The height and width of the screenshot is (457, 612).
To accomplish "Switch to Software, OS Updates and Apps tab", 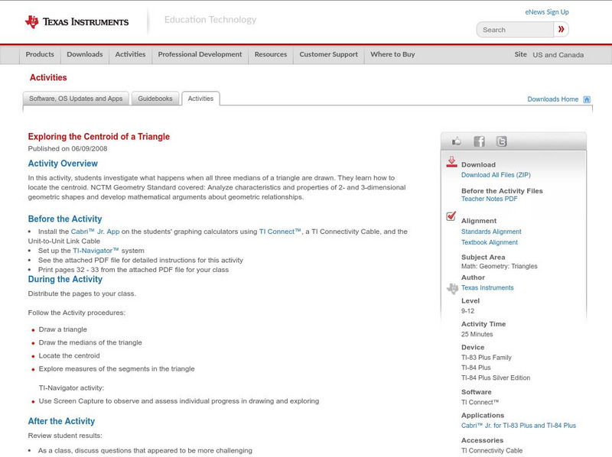I will point(76,99).
